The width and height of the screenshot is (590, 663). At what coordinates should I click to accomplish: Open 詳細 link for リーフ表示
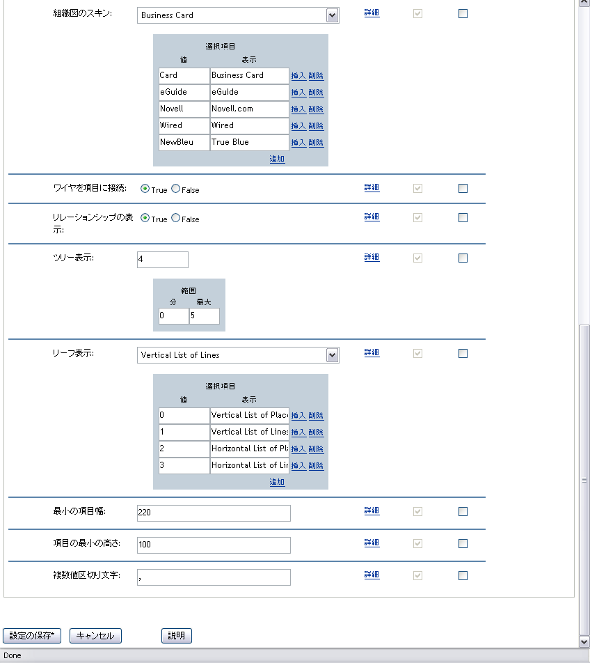[x=372, y=352]
